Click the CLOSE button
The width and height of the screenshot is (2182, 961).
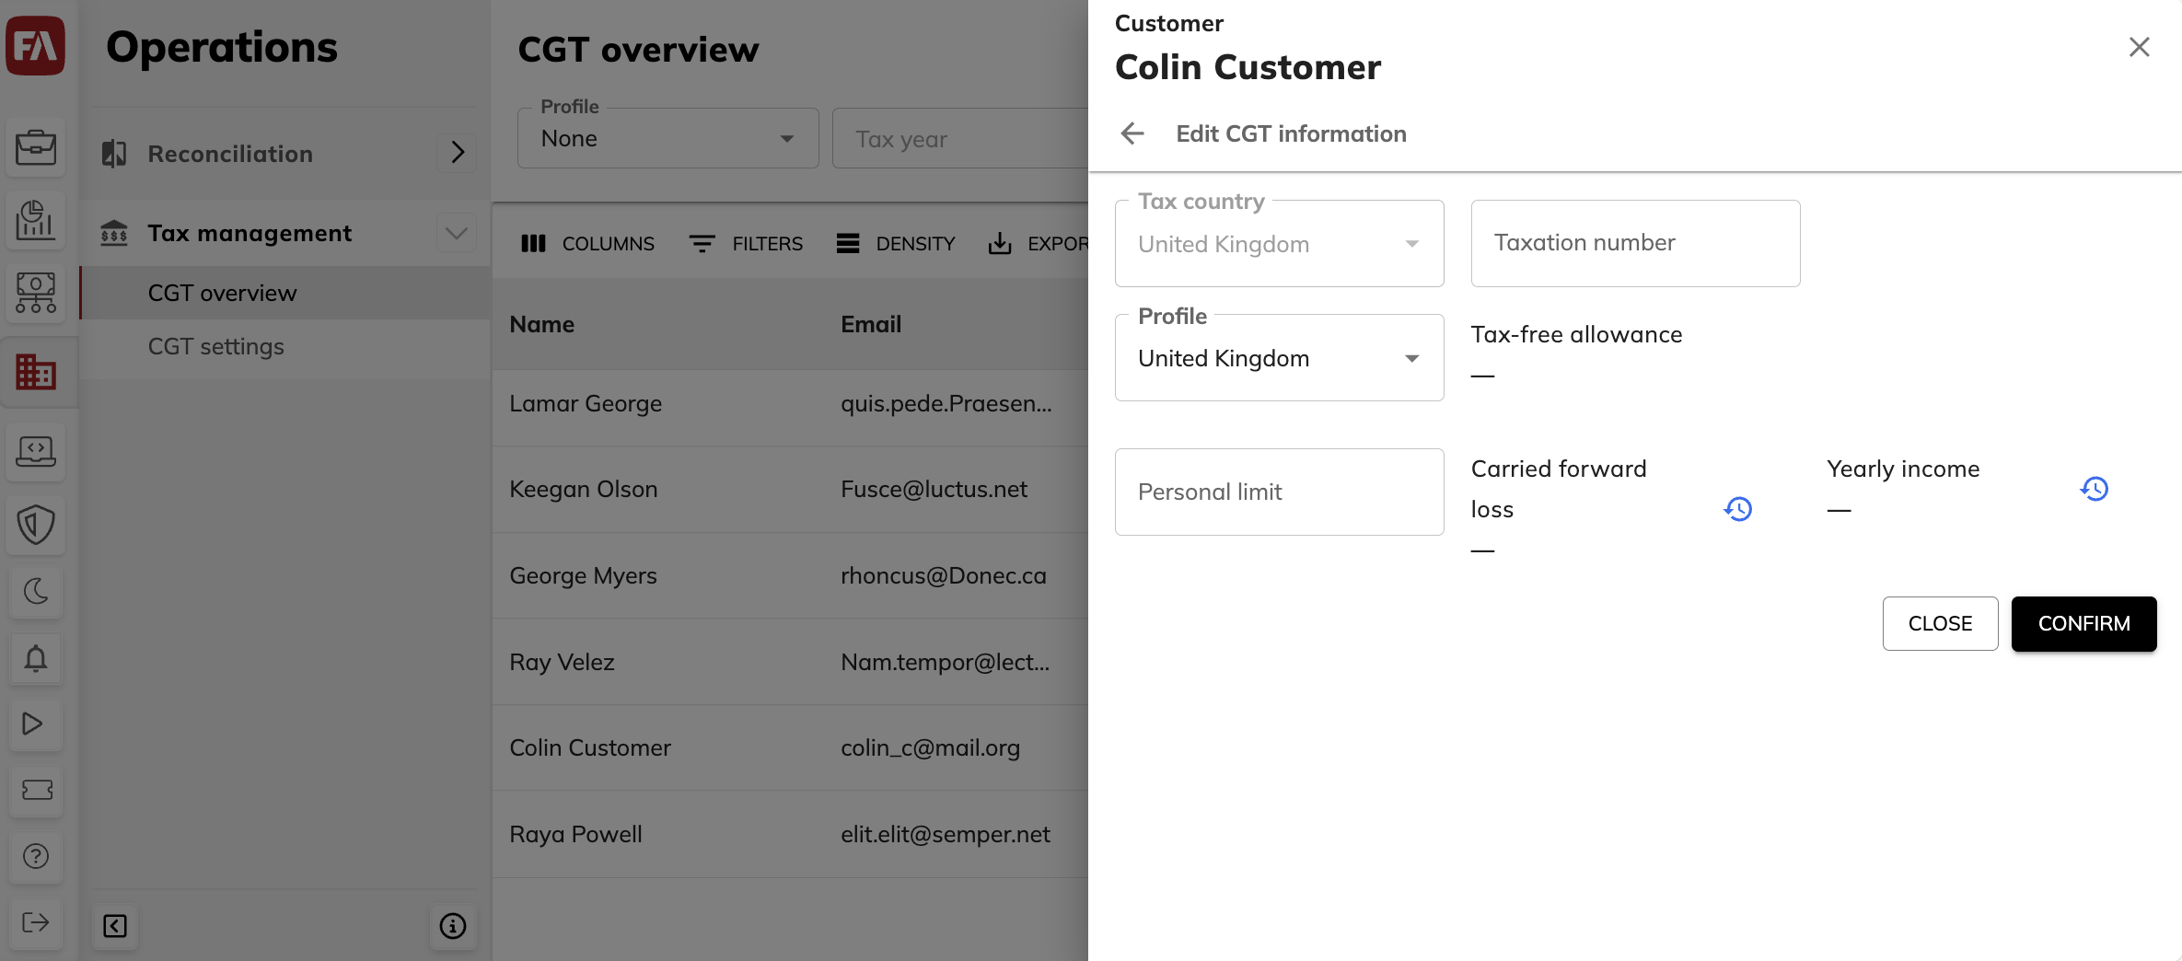pyautogui.click(x=1940, y=624)
